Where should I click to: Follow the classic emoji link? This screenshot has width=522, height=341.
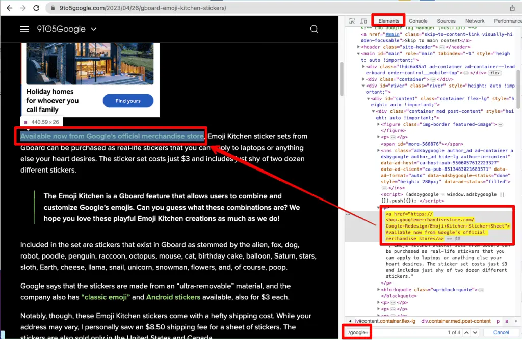click(106, 296)
